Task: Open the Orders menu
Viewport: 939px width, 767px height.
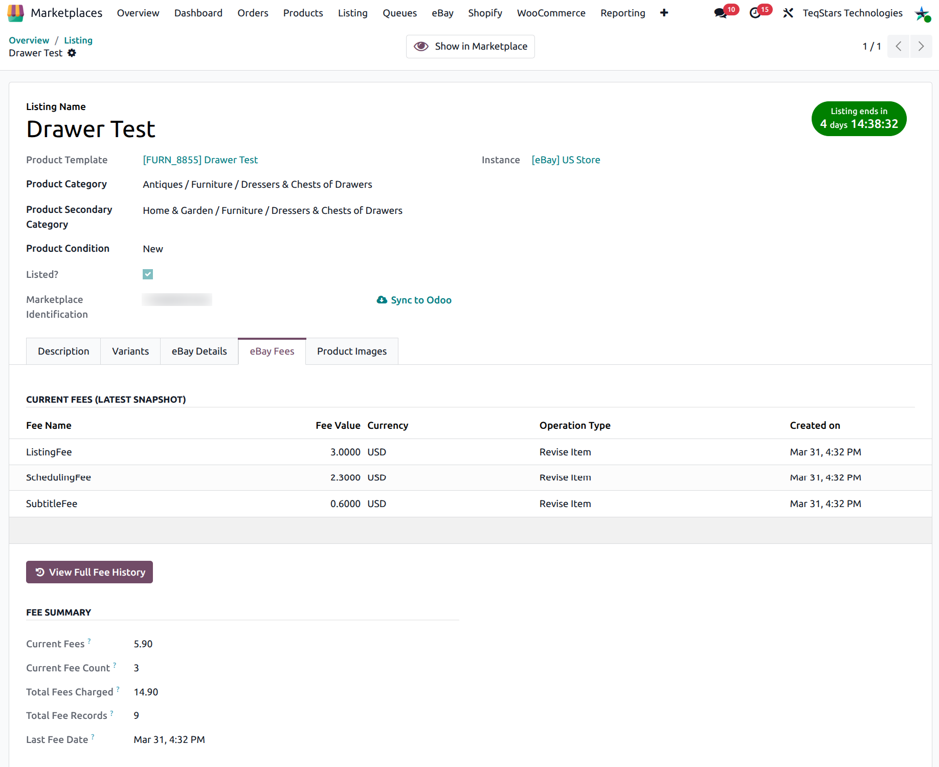Action: [253, 13]
